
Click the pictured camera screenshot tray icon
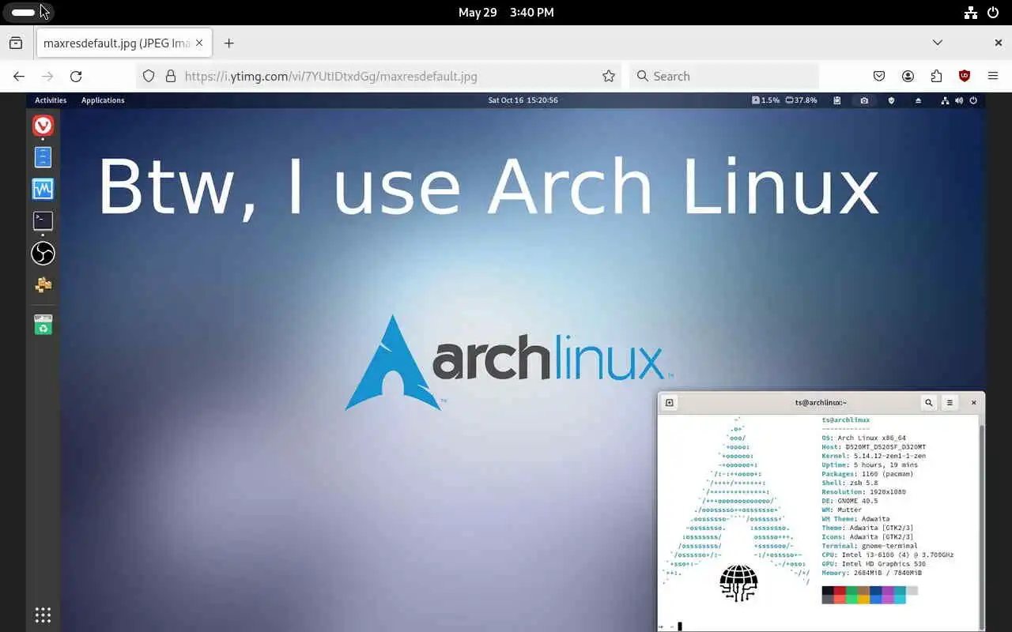point(864,100)
